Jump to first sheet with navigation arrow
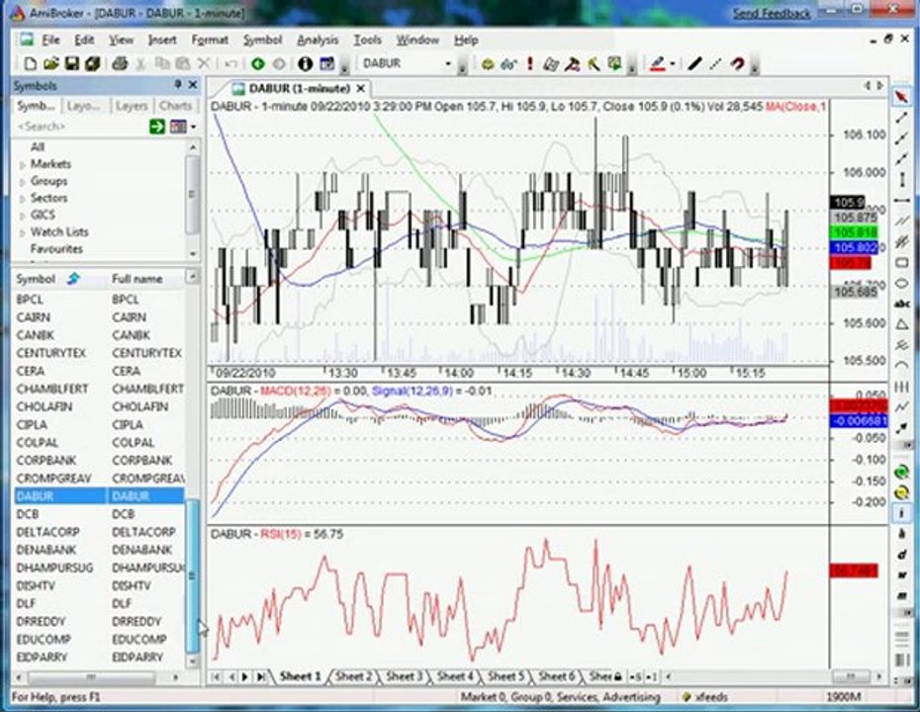The width and height of the screenshot is (920, 712). coord(216,676)
